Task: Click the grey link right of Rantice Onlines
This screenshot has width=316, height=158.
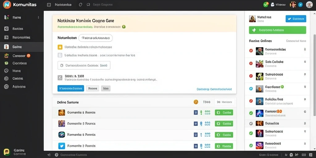Action: 296,41
